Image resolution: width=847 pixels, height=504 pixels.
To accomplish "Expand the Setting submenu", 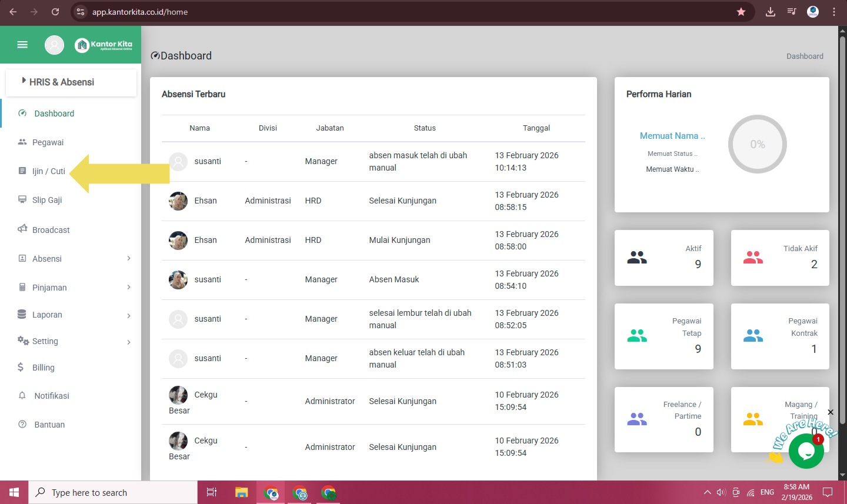I will coord(129,342).
